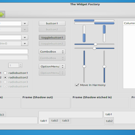
Task: Click the spin button stepper arrows
Action: click(x=21, y=65)
